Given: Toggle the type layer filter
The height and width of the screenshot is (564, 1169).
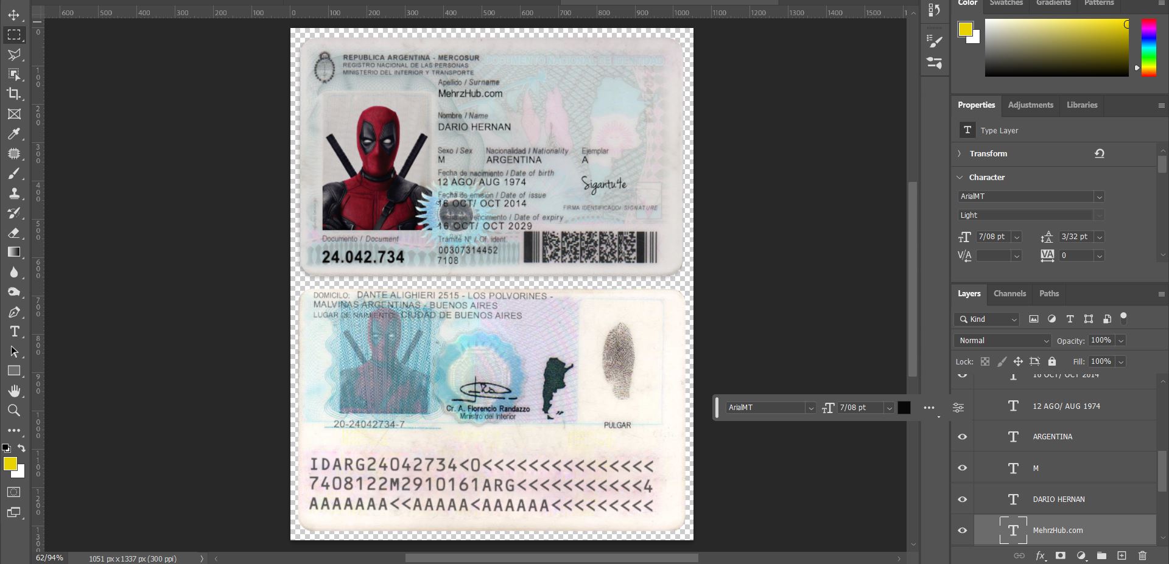Looking at the screenshot, I should (1070, 319).
